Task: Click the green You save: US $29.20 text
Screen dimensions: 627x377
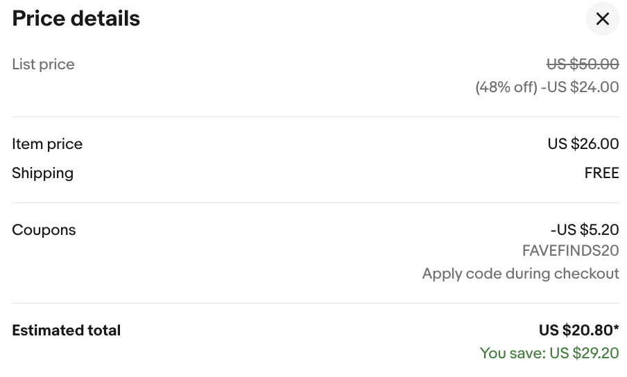Action: click(x=549, y=353)
